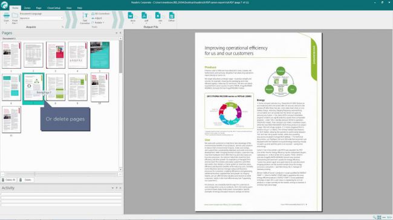Open the Help ribbon tab
The width and height of the screenshot is (393, 220).
pyautogui.click(x=79, y=8)
